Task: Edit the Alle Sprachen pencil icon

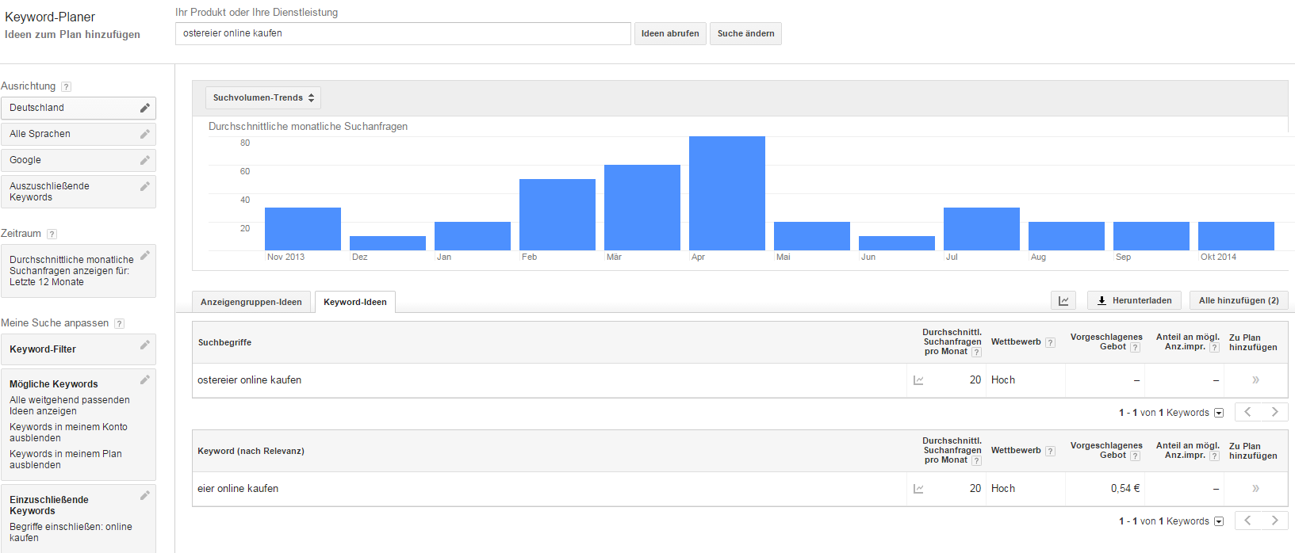Action: pos(145,134)
